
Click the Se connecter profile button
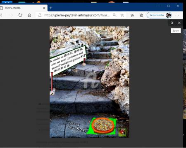pyautogui.click(x=159, y=15)
